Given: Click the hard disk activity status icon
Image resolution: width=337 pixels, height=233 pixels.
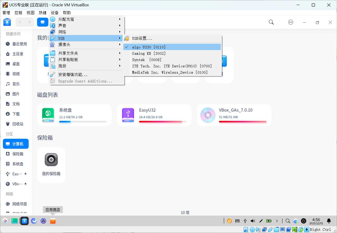Looking at the screenshot, I should [246, 230].
